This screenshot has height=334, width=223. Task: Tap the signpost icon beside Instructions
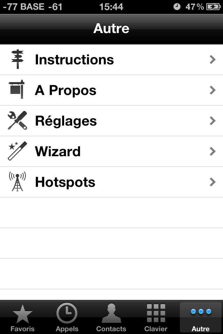tap(17, 59)
